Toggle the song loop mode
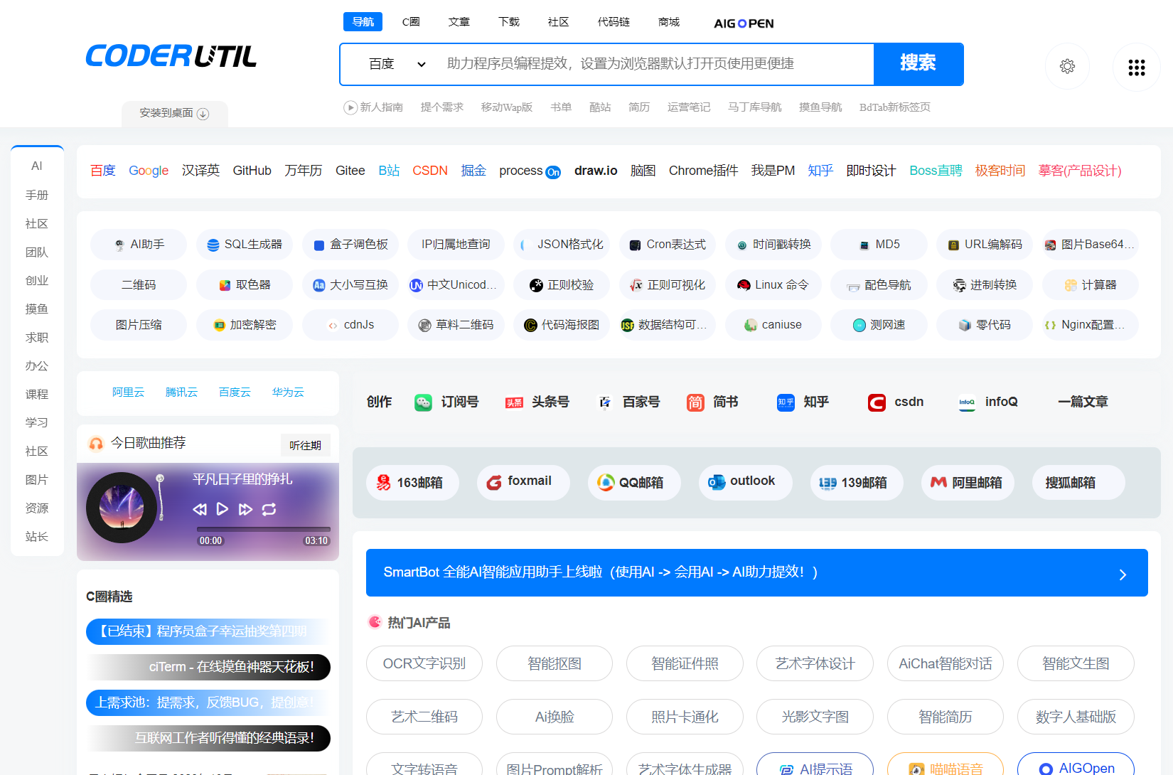Screen dimensions: 1173x775 pyautogui.click(x=269, y=509)
